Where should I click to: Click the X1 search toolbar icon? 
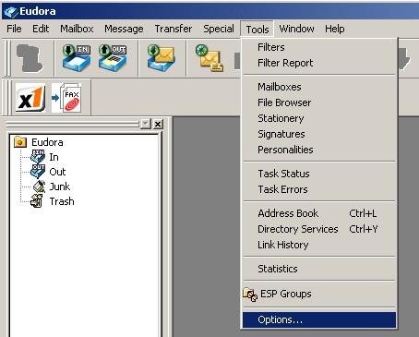pyautogui.click(x=30, y=98)
